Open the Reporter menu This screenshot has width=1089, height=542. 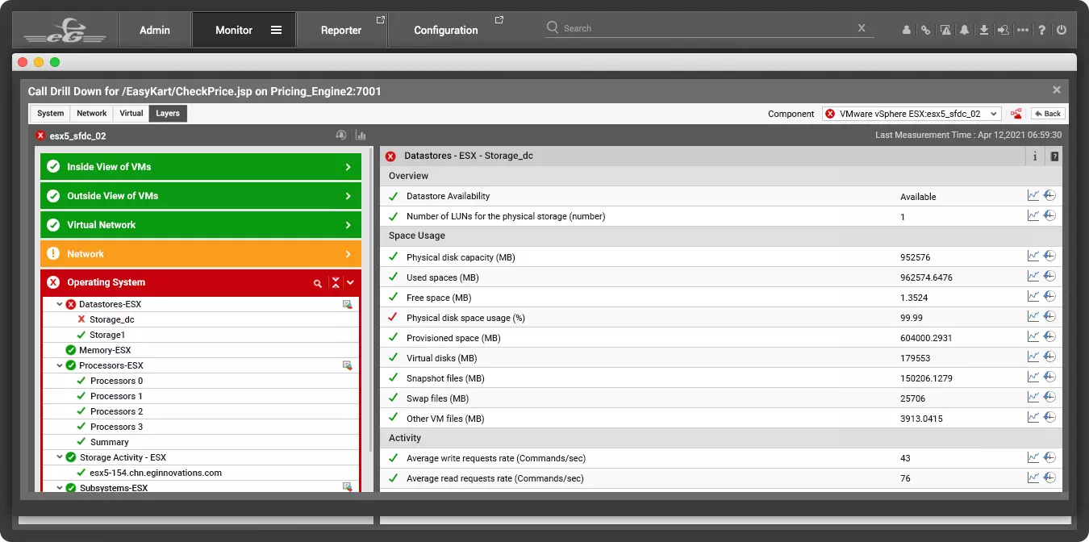point(341,30)
